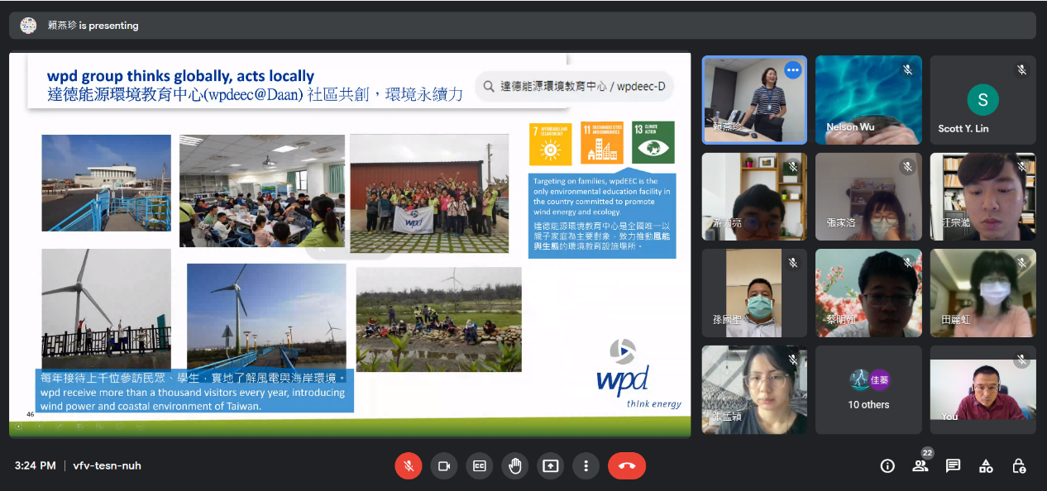Image resolution: width=1047 pixels, height=491 pixels.
Task: Click the blue caption about a thousand visitors
Action: 194,391
